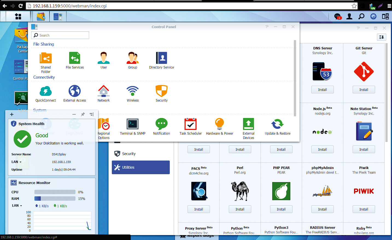Open the user account options icon
Viewport: 392px width, 240px height.
[349, 16]
